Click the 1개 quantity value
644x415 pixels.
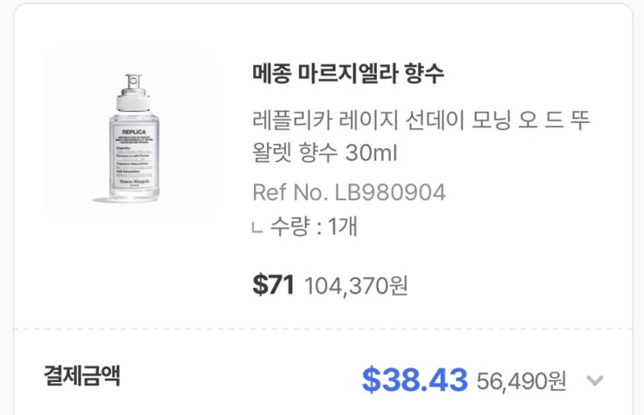(341, 227)
